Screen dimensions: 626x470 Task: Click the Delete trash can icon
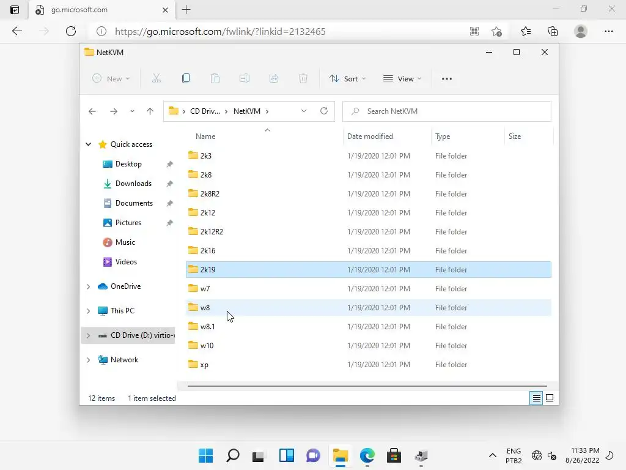[x=303, y=79]
